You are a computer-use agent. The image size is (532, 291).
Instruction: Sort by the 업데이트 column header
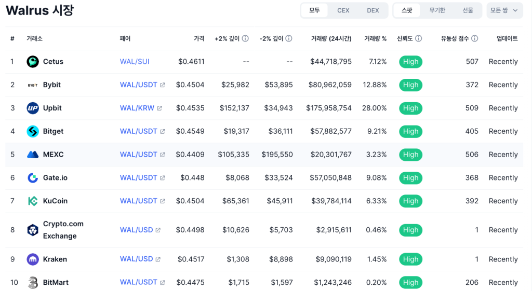pos(507,38)
